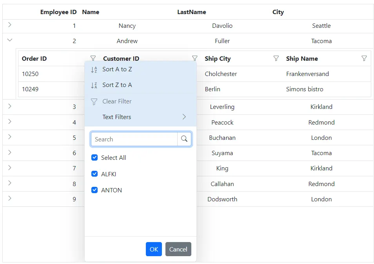This screenshot has width=374, height=264.
Task: Click the Sort Z to A icon
Action: pos(95,85)
